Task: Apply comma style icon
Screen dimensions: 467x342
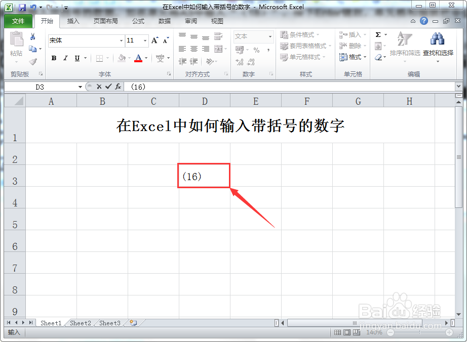Action: coord(268,50)
